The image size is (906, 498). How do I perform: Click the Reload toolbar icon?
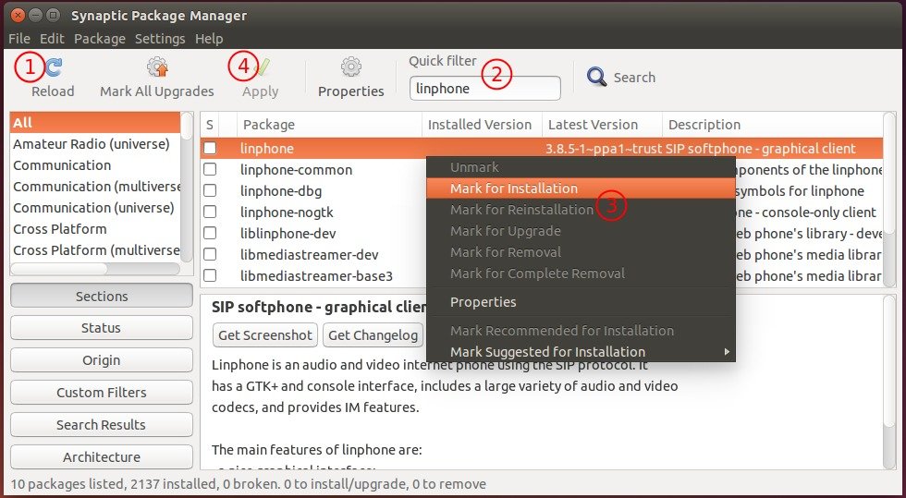(x=54, y=67)
